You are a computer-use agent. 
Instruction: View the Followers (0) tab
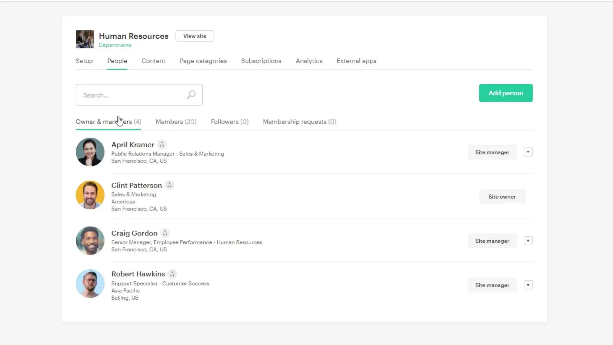pos(230,122)
